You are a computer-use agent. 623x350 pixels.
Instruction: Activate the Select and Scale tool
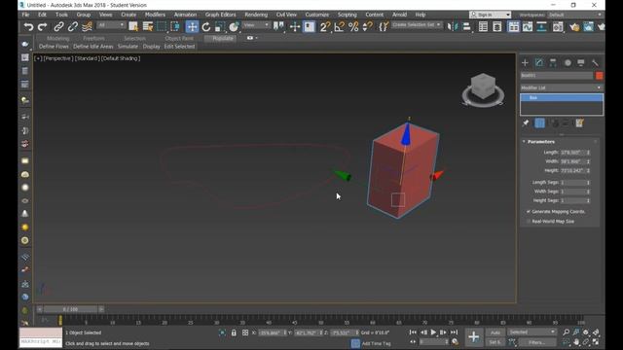point(220,26)
